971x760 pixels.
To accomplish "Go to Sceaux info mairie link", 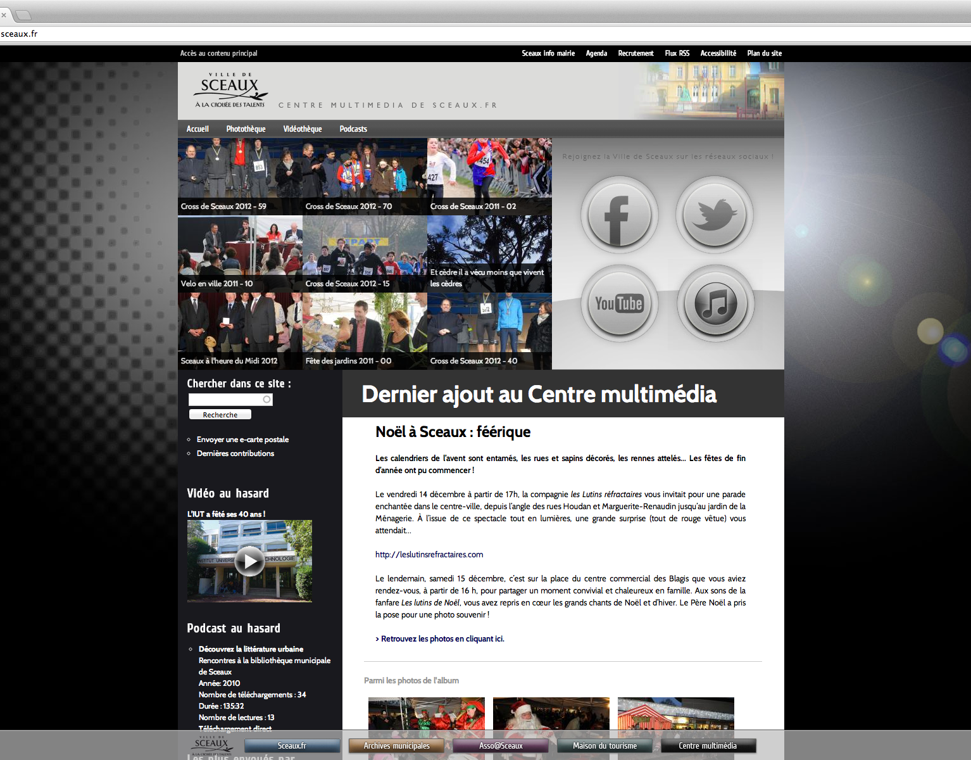I will pos(548,53).
